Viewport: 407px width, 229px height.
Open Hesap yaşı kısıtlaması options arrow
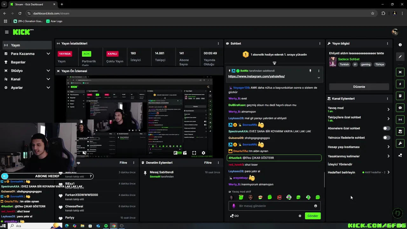point(389,147)
